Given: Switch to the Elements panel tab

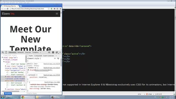Looking at the screenshot, I should click(x=13, y=53).
